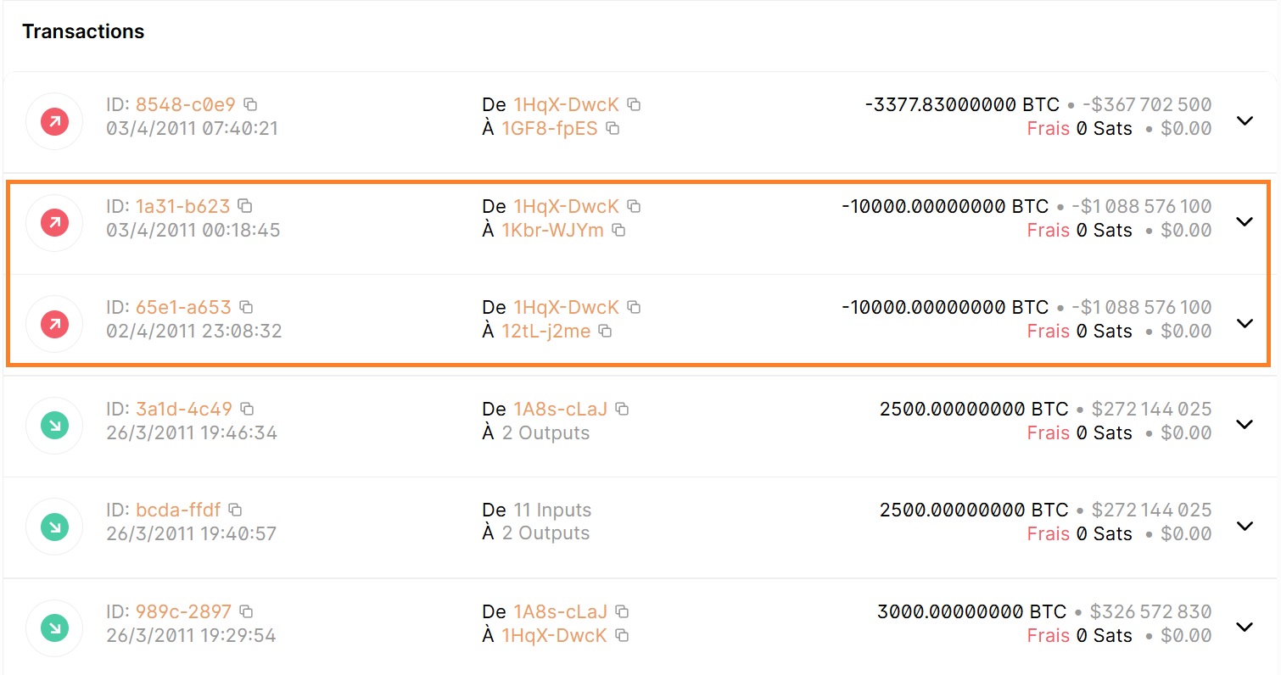Copy transaction ID 8548-c0e9 using its copy icon
Viewport: 1281px width, 675px height.
tap(249, 103)
